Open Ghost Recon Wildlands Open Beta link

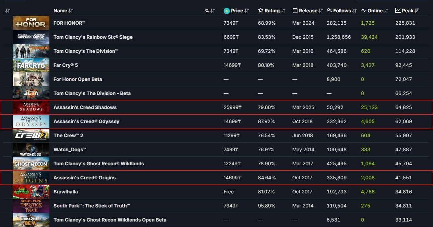click(x=110, y=220)
